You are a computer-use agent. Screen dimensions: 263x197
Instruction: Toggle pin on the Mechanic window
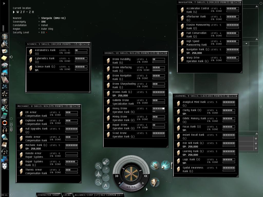(x=71, y=106)
